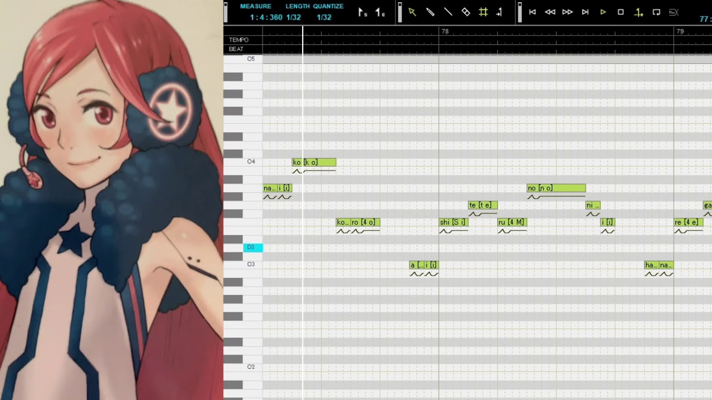Click the highlighted D3 piano key
The height and width of the screenshot is (400, 712).
pos(253,247)
